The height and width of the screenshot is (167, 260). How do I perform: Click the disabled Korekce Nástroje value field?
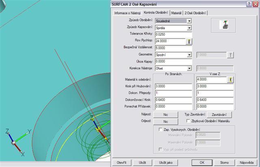tap(215, 68)
